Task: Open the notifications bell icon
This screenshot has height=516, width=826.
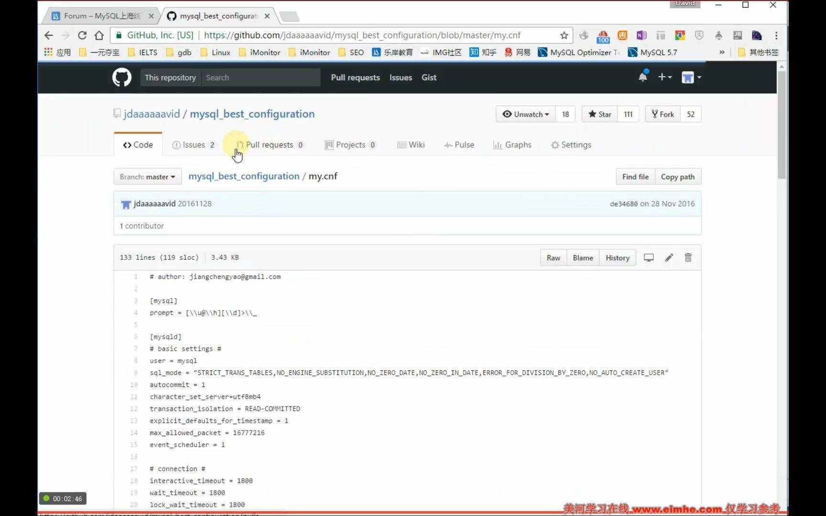Action: tap(643, 77)
